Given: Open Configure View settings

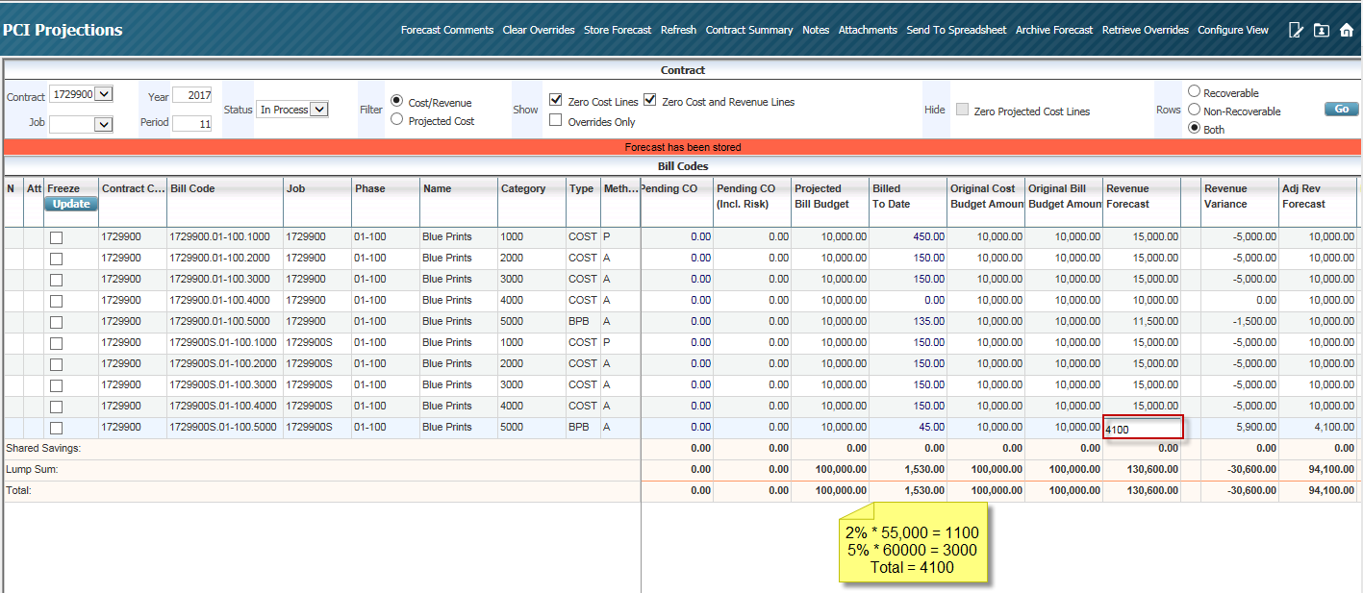Looking at the screenshot, I should [1233, 30].
